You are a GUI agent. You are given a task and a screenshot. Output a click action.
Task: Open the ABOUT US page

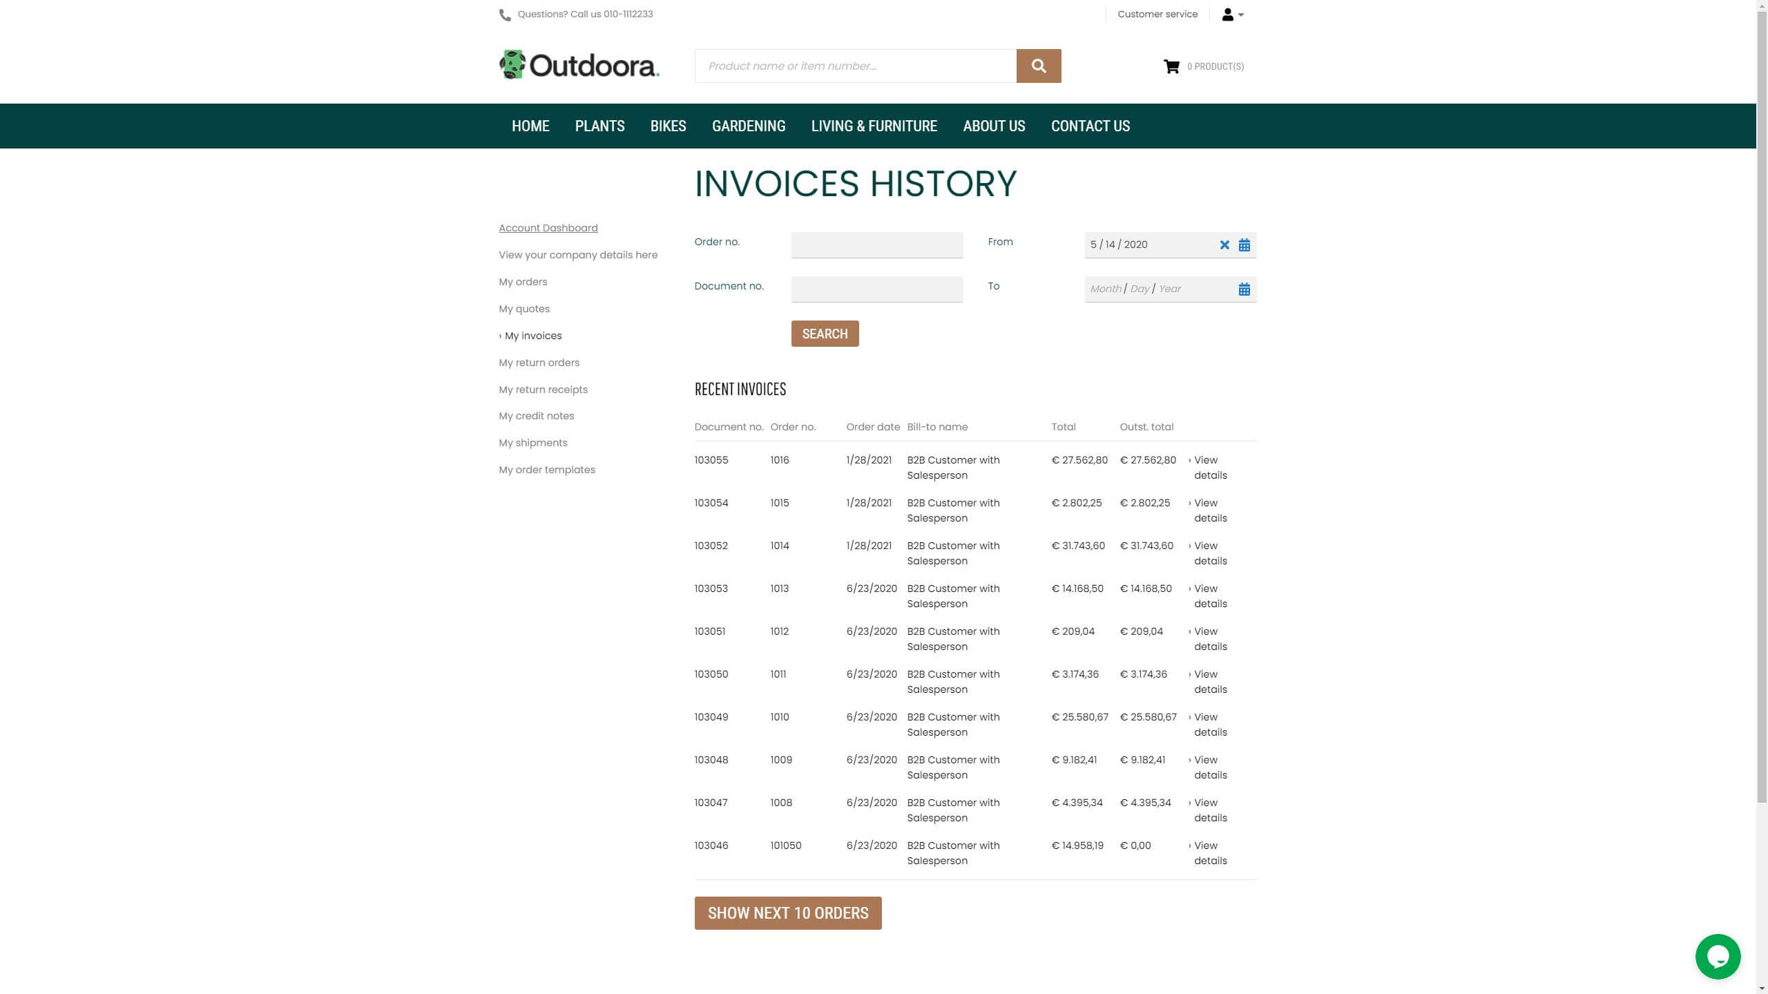[994, 126]
